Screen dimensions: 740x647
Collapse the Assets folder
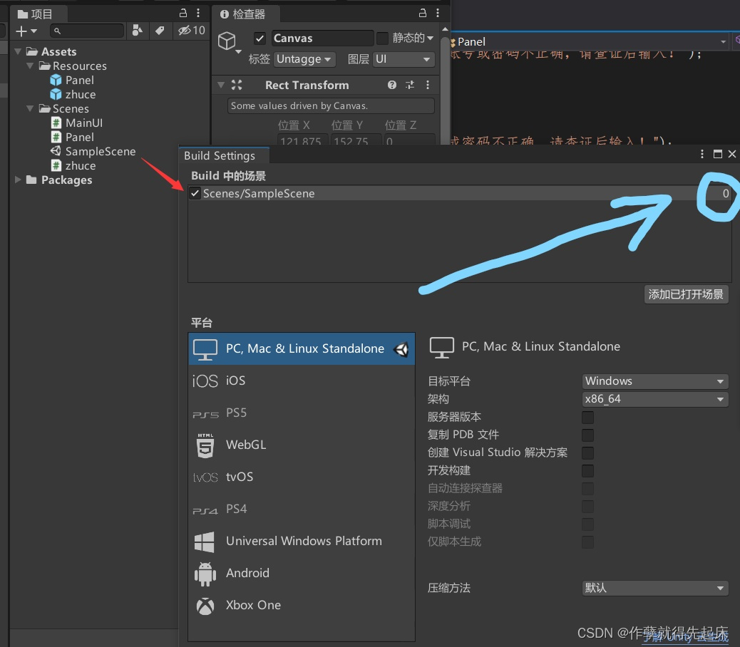point(18,51)
